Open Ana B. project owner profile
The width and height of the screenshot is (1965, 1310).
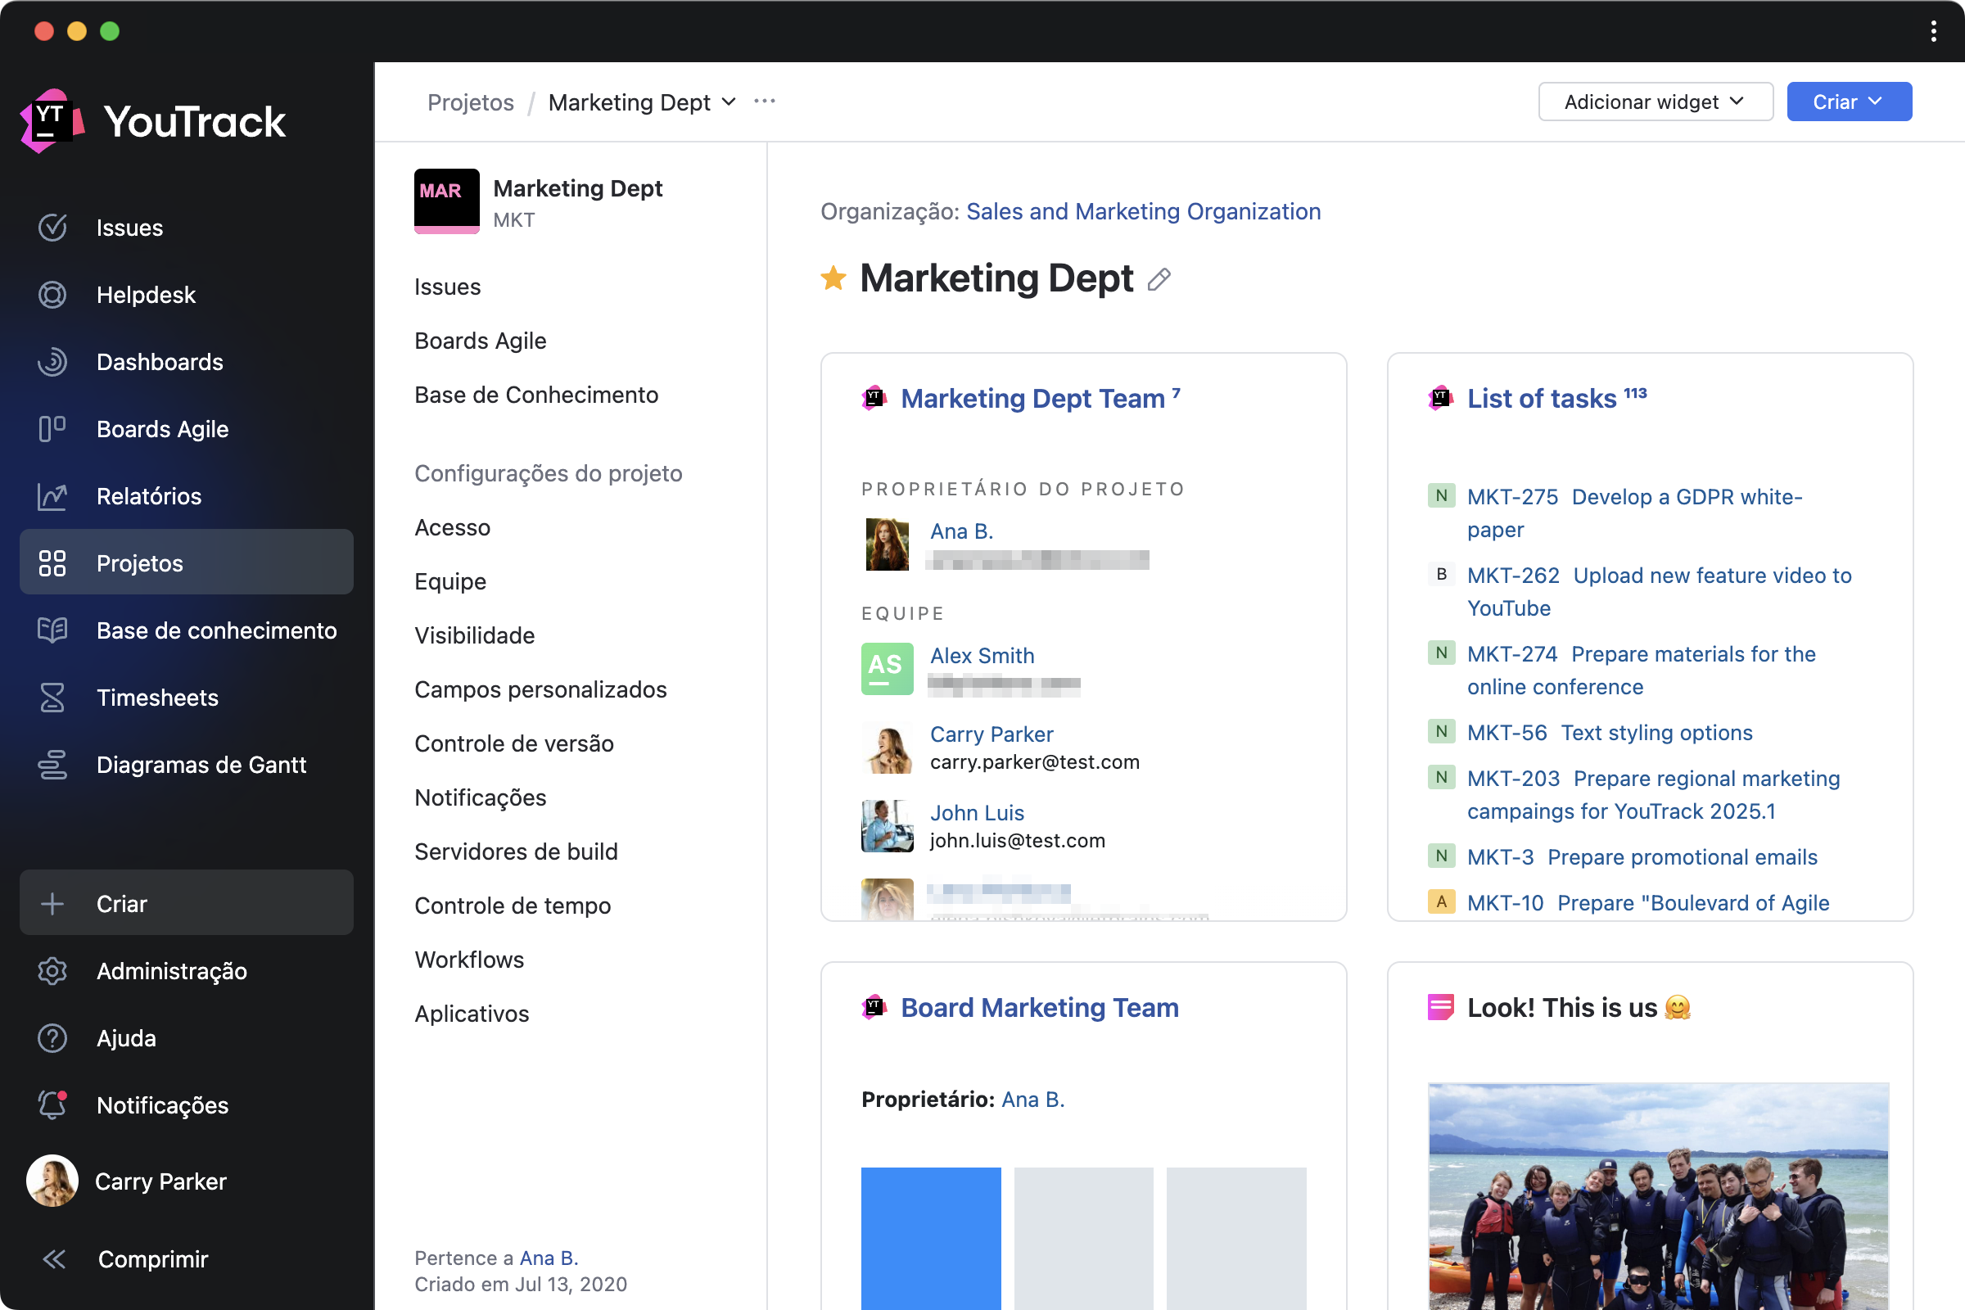pos(960,531)
